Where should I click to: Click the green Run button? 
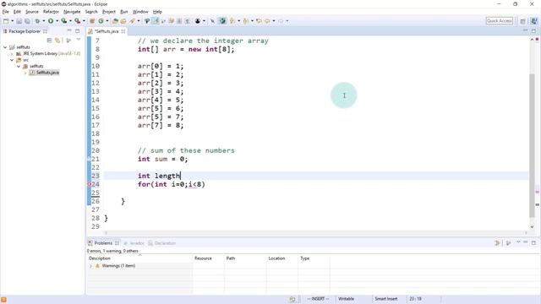tap(51, 21)
